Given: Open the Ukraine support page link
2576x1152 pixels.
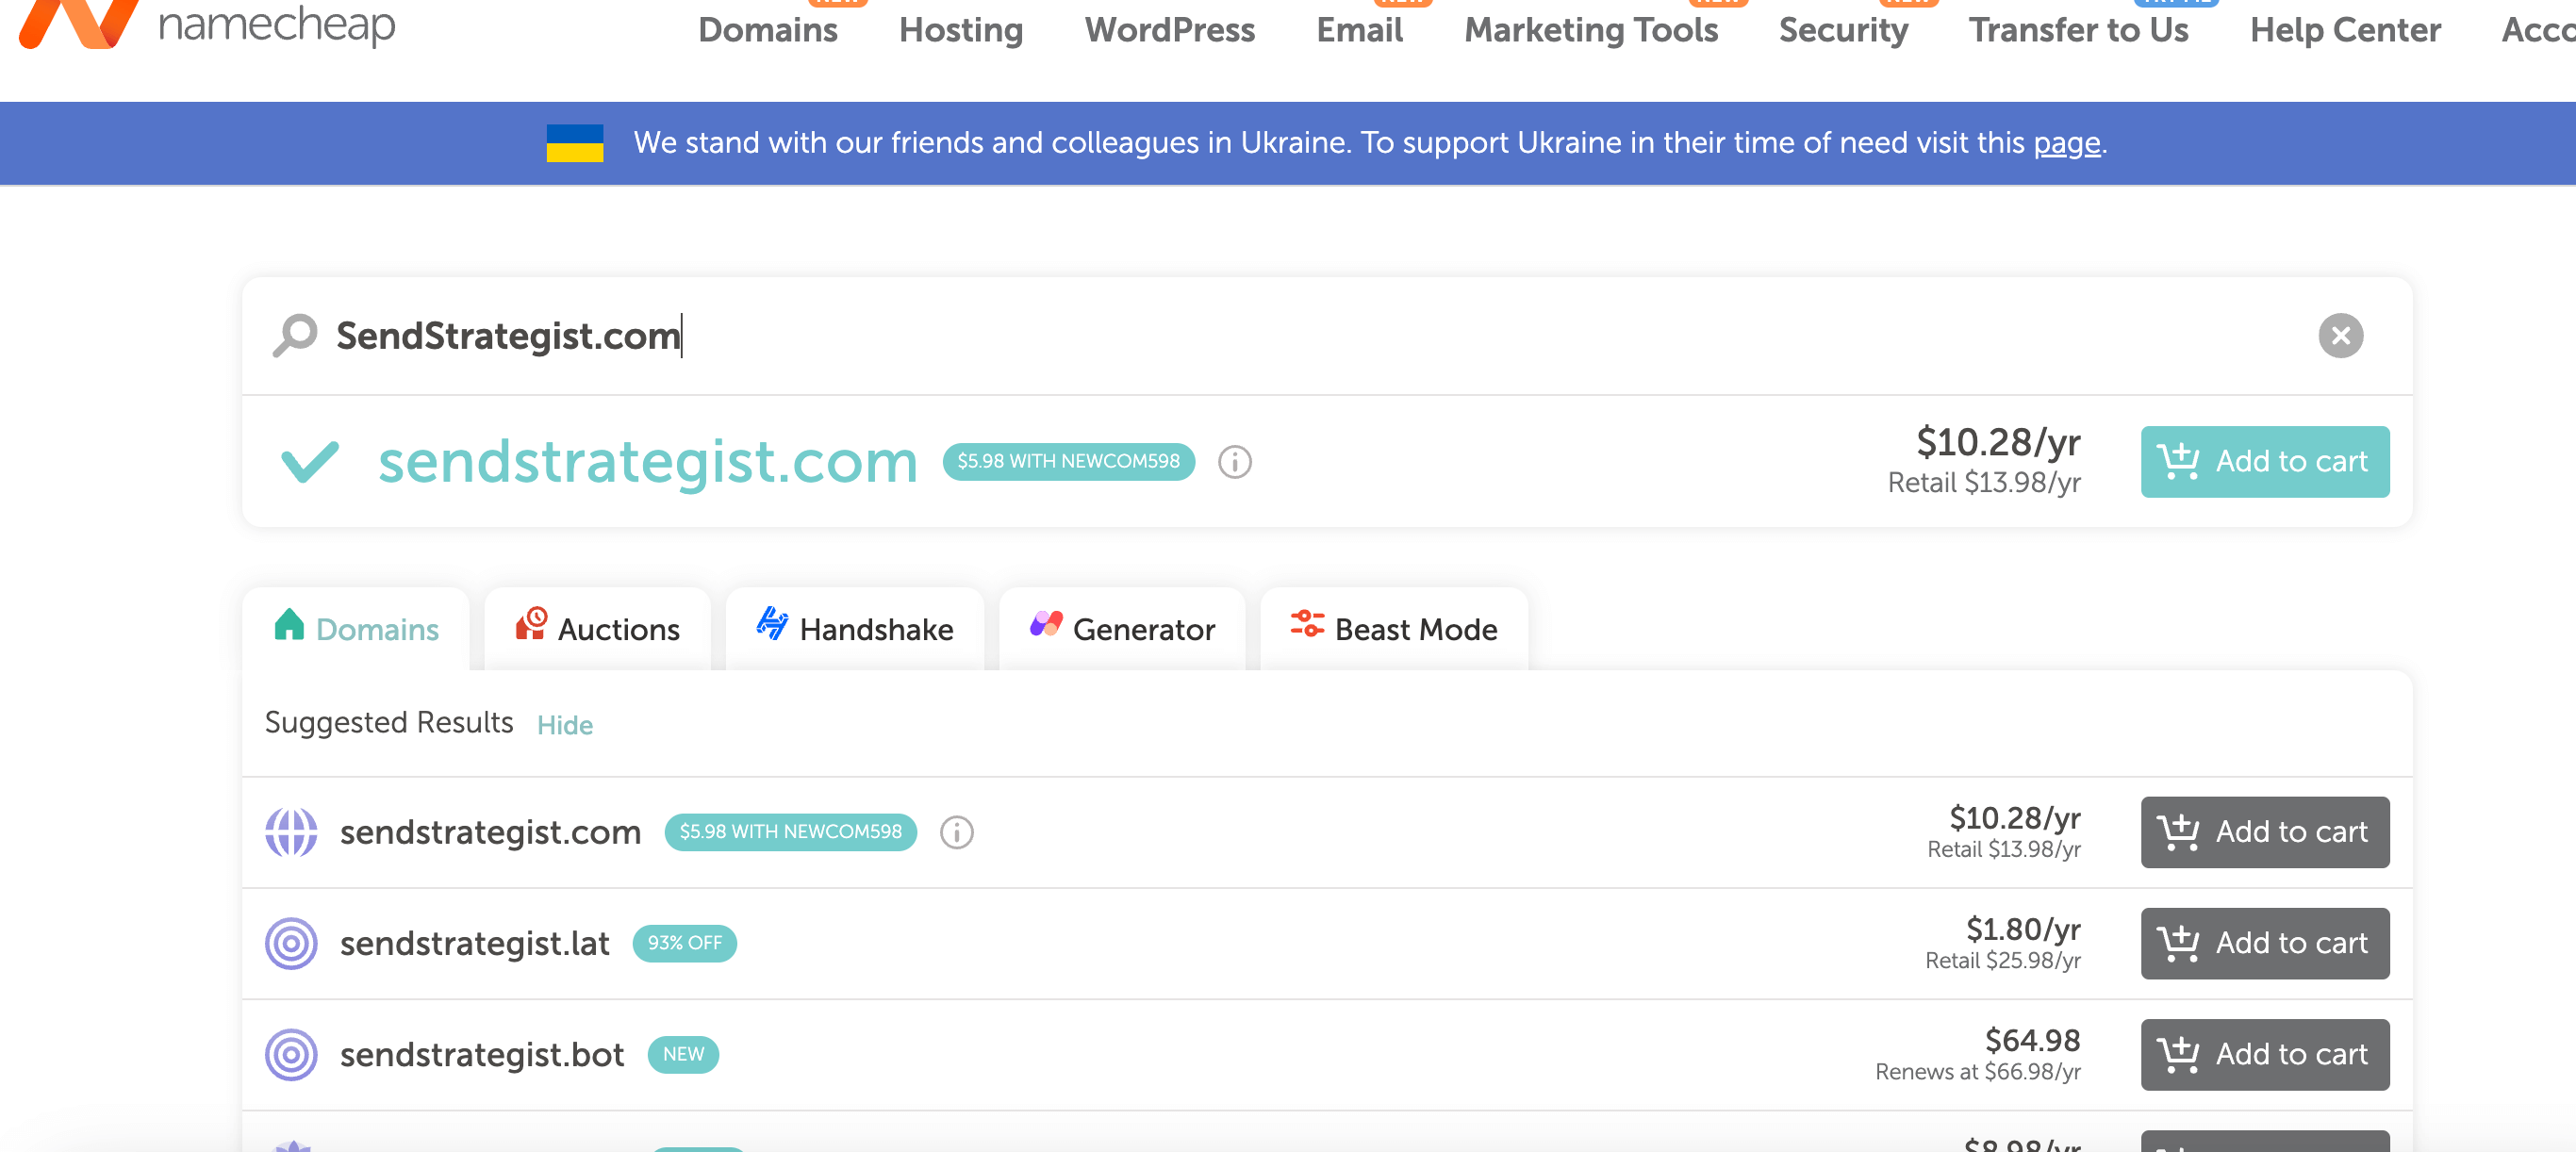Looking at the screenshot, I should (2067, 143).
